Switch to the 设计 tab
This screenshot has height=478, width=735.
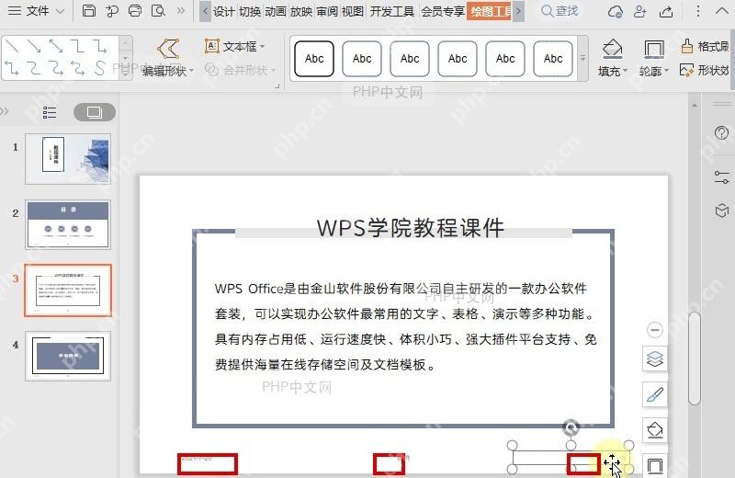click(223, 11)
